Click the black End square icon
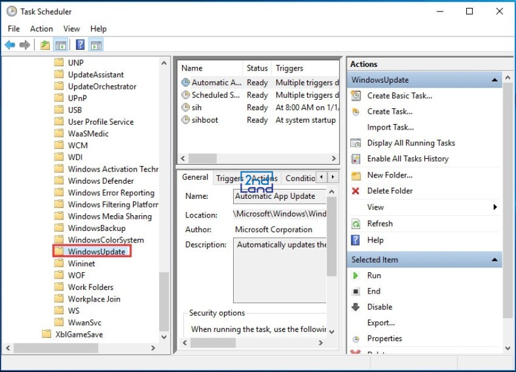Viewport: 516px width, 372px height. click(356, 291)
